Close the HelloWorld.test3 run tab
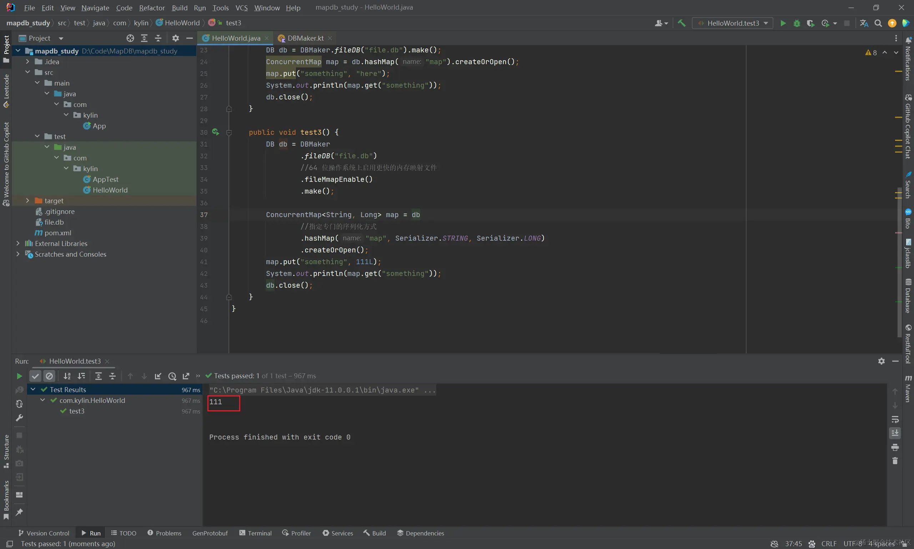Screen dimensions: 914x549 (107, 361)
